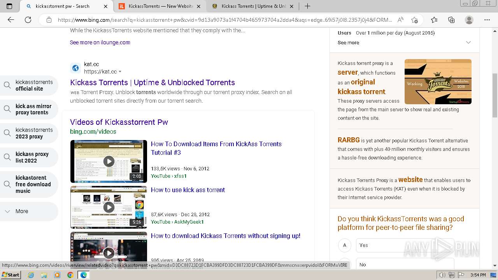The height and width of the screenshot is (280, 498).
Task: Open Videos of Kickasstorrent Pw heading
Action: [x=119, y=122]
